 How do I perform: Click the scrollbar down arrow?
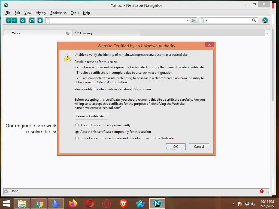[x=272, y=175]
